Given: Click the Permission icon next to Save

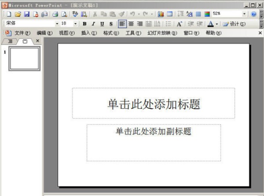Looking at the screenshot, I should [36, 14].
